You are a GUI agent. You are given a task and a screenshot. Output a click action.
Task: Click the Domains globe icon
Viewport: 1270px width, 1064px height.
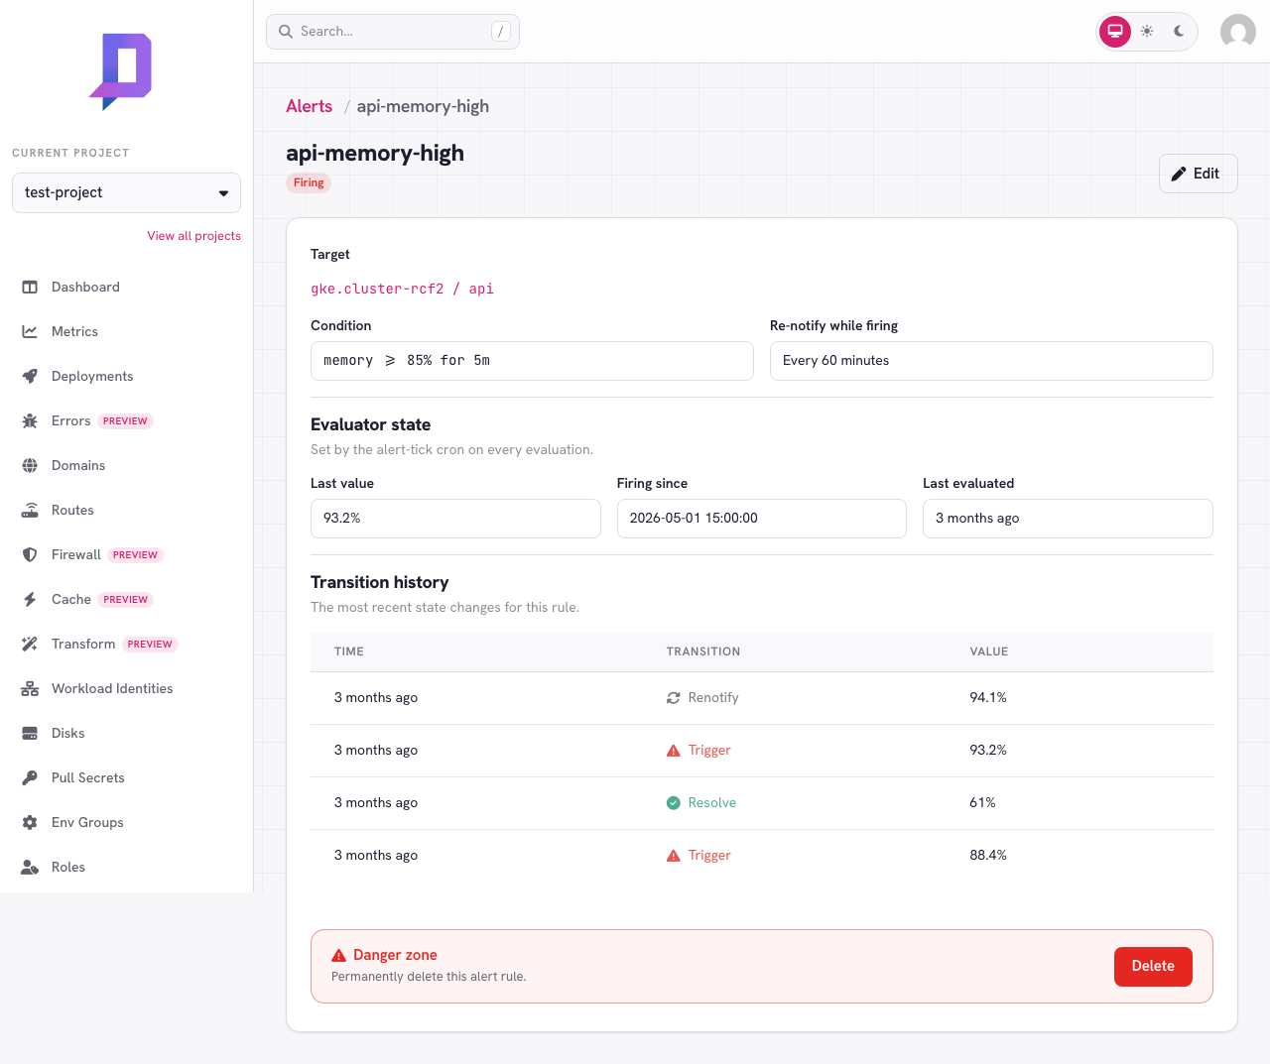point(30,465)
